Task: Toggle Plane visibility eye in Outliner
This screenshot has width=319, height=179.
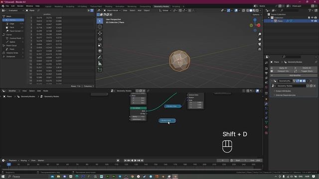Action: [x=312, y=21]
